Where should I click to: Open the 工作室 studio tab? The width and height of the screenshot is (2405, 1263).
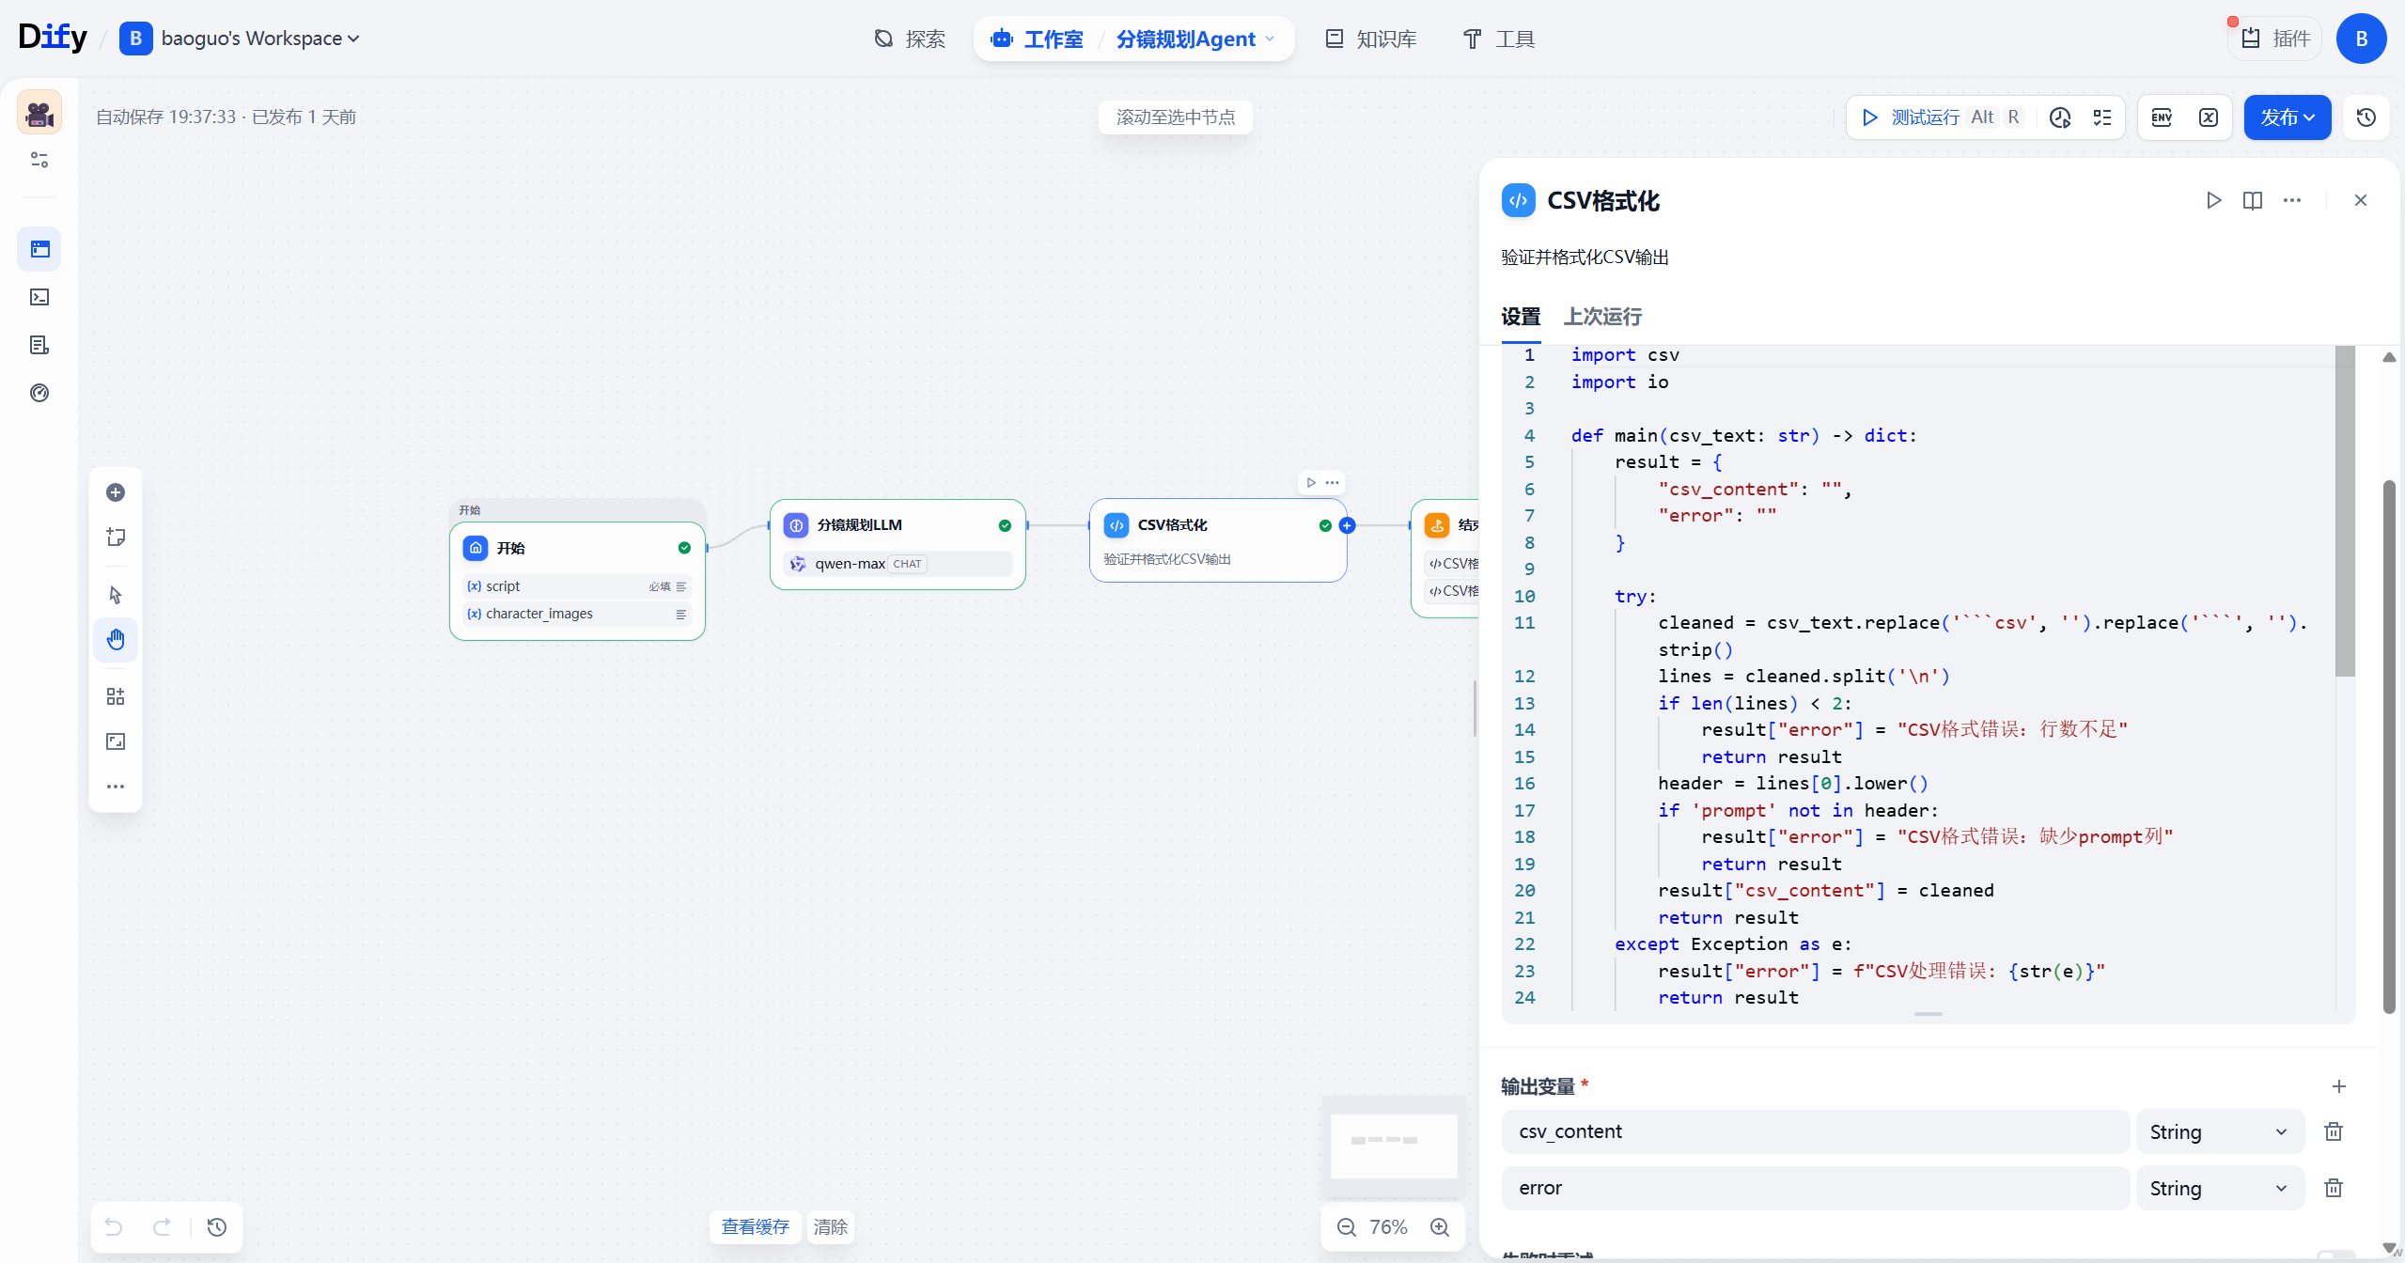click(1037, 39)
